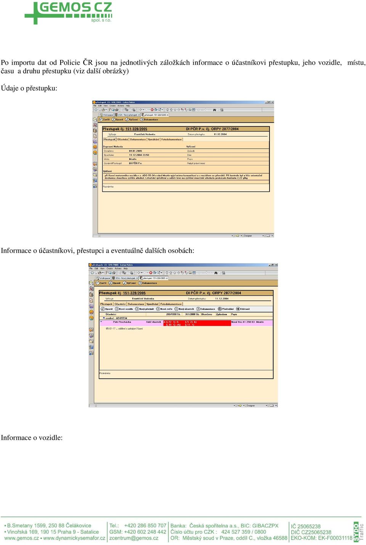366x545 pixels.
Task: Click Vyřízení action icon in lower screenshot
Action: coord(124,283)
